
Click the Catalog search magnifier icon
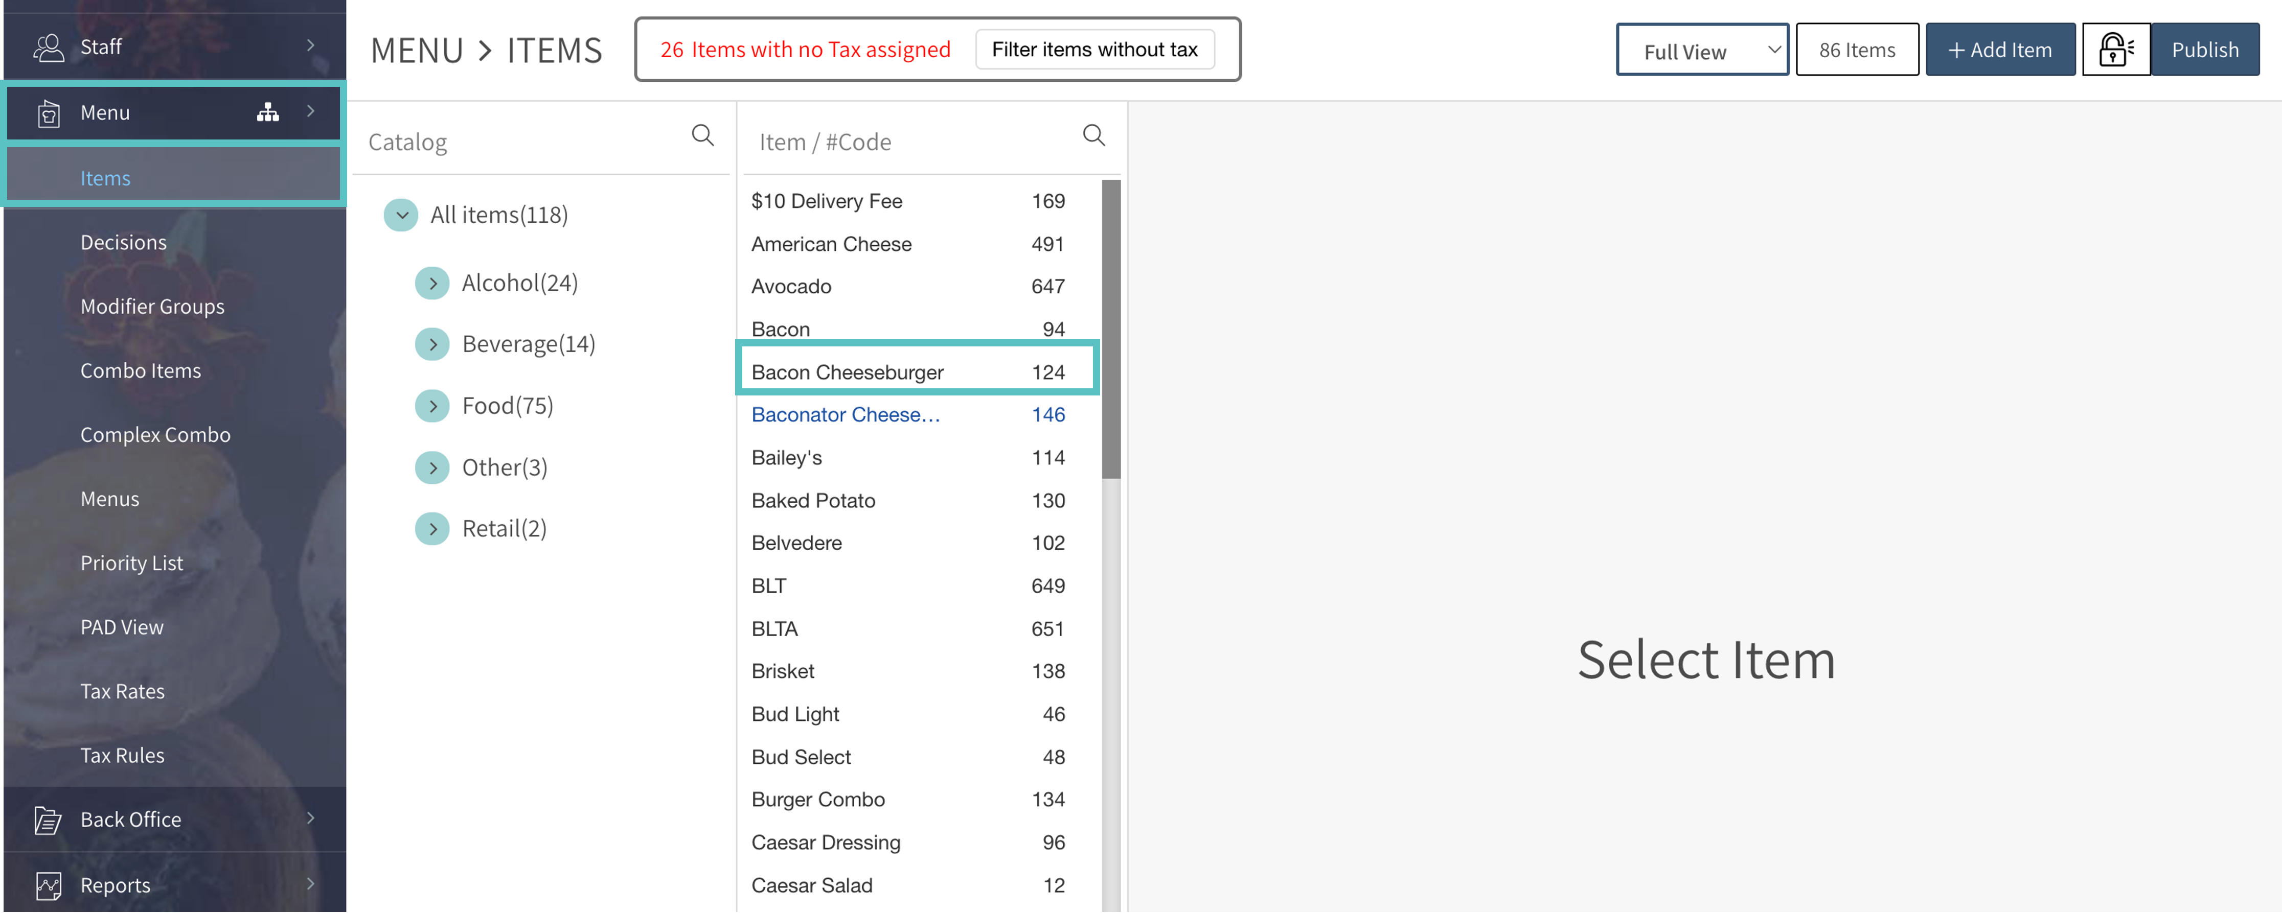(x=702, y=135)
